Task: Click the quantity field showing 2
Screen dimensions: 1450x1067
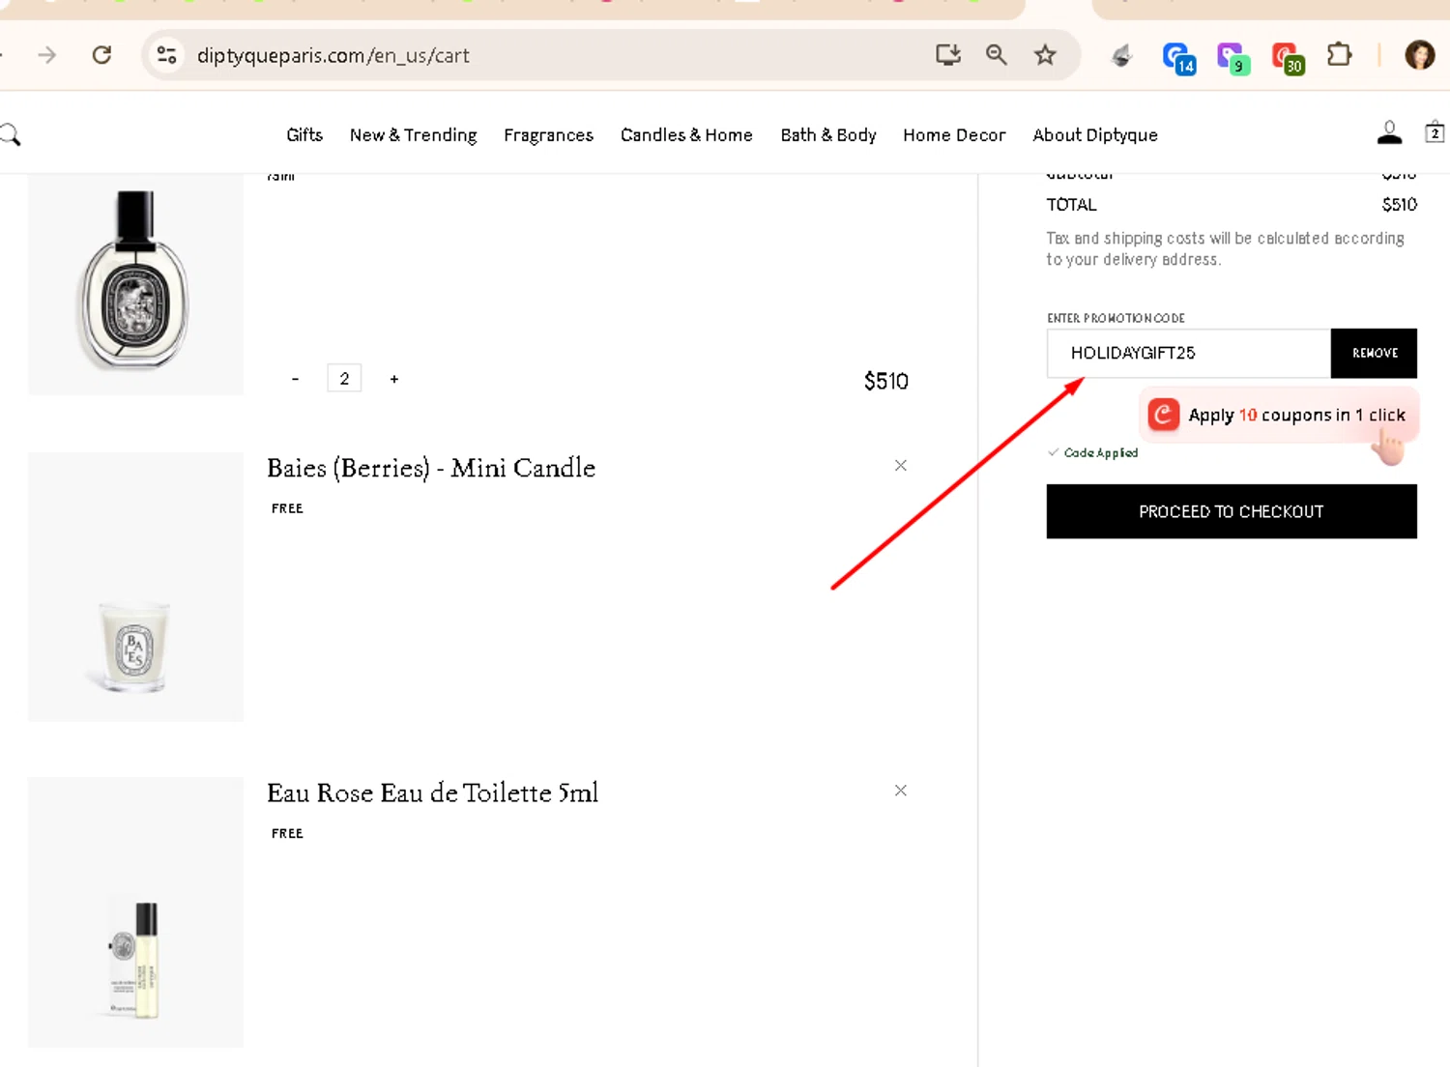Action: pos(344,378)
